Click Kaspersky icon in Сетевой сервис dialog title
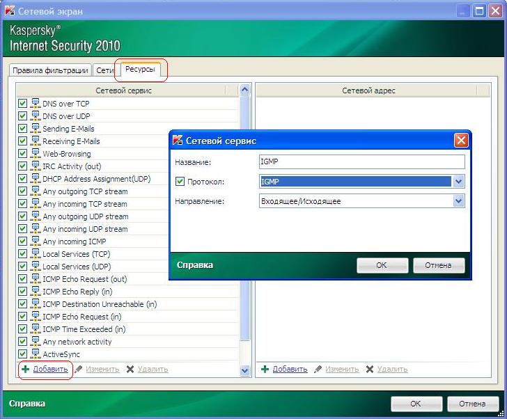 (x=178, y=140)
